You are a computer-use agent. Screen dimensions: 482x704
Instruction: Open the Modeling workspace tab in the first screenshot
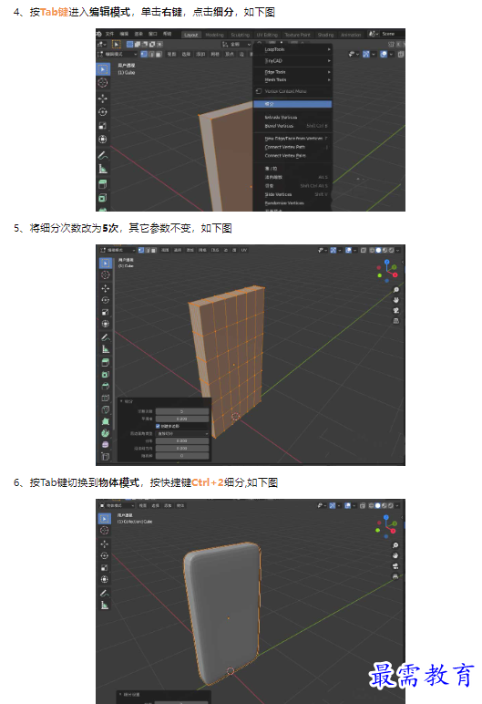(x=214, y=35)
